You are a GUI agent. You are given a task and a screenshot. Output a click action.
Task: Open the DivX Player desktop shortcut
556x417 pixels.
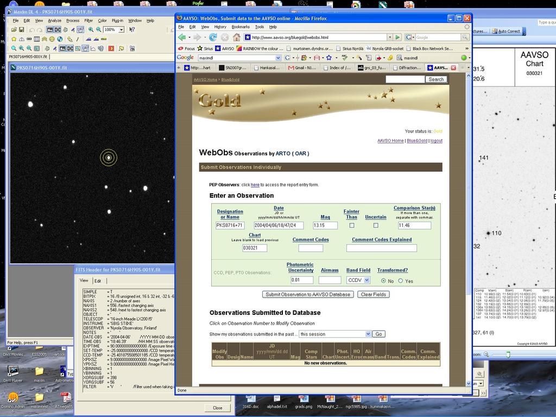13,374
